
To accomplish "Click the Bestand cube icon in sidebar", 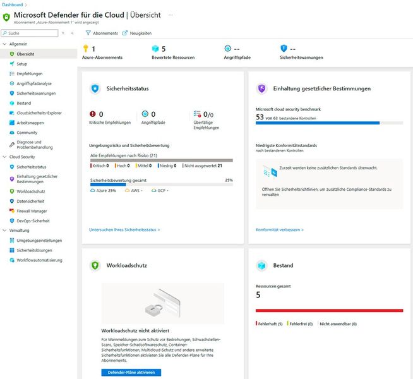I will point(12,103).
